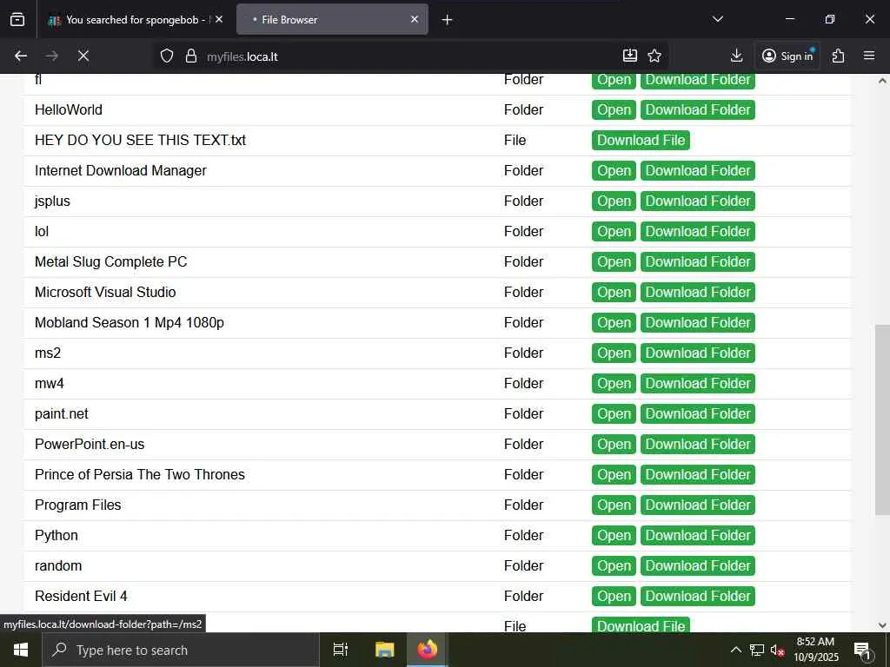Click the save to Pocket icon
890x667 pixels.
[630, 56]
